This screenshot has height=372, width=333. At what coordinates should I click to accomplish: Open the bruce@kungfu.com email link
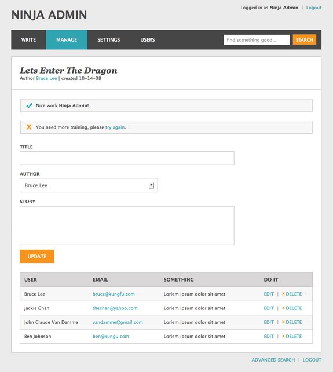pos(114,294)
